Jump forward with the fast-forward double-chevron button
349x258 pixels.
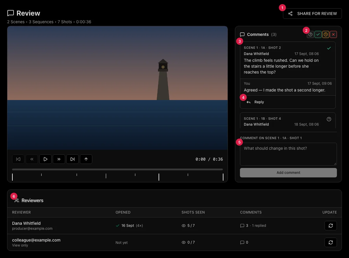59,159
